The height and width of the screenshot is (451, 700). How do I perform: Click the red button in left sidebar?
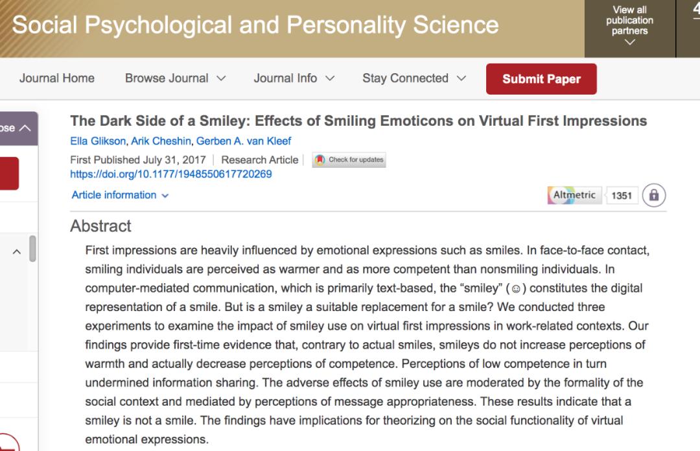click(9, 174)
